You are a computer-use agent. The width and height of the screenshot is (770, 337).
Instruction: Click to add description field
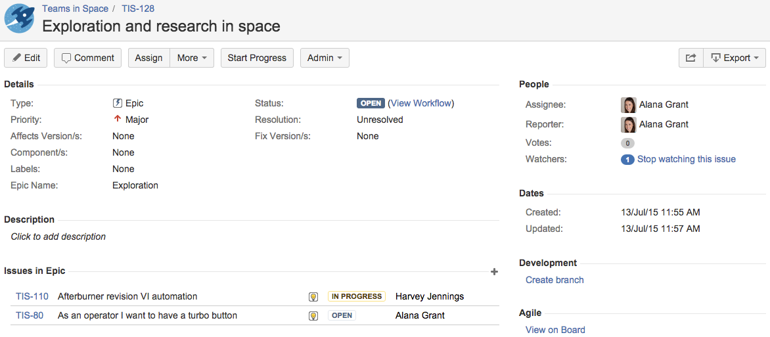point(58,236)
